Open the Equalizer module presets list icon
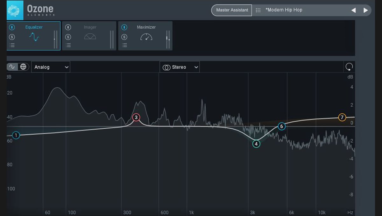This screenshot has width=382, height=216. tap(12, 45)
